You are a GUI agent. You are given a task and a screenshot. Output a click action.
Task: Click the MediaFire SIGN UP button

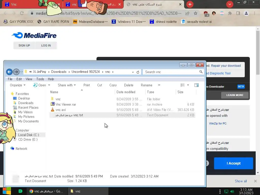coord(24,45)
